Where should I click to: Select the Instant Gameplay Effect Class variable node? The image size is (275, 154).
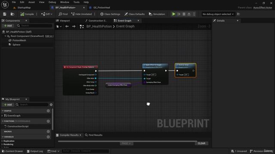(x=119, y=85)
